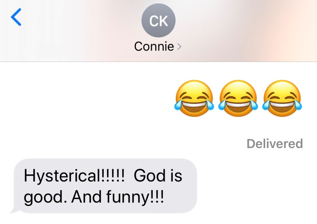Click the five exclamation marks after Hysterical
The width and height of the screenshot is (317, 224).
[x=111, y=175]
